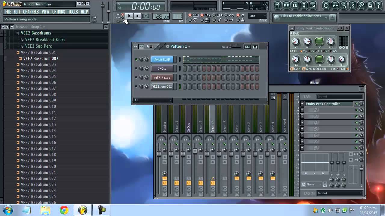Open the Playlist view icon
This screenshot has width=385, height=216.
tap(278, 5)
